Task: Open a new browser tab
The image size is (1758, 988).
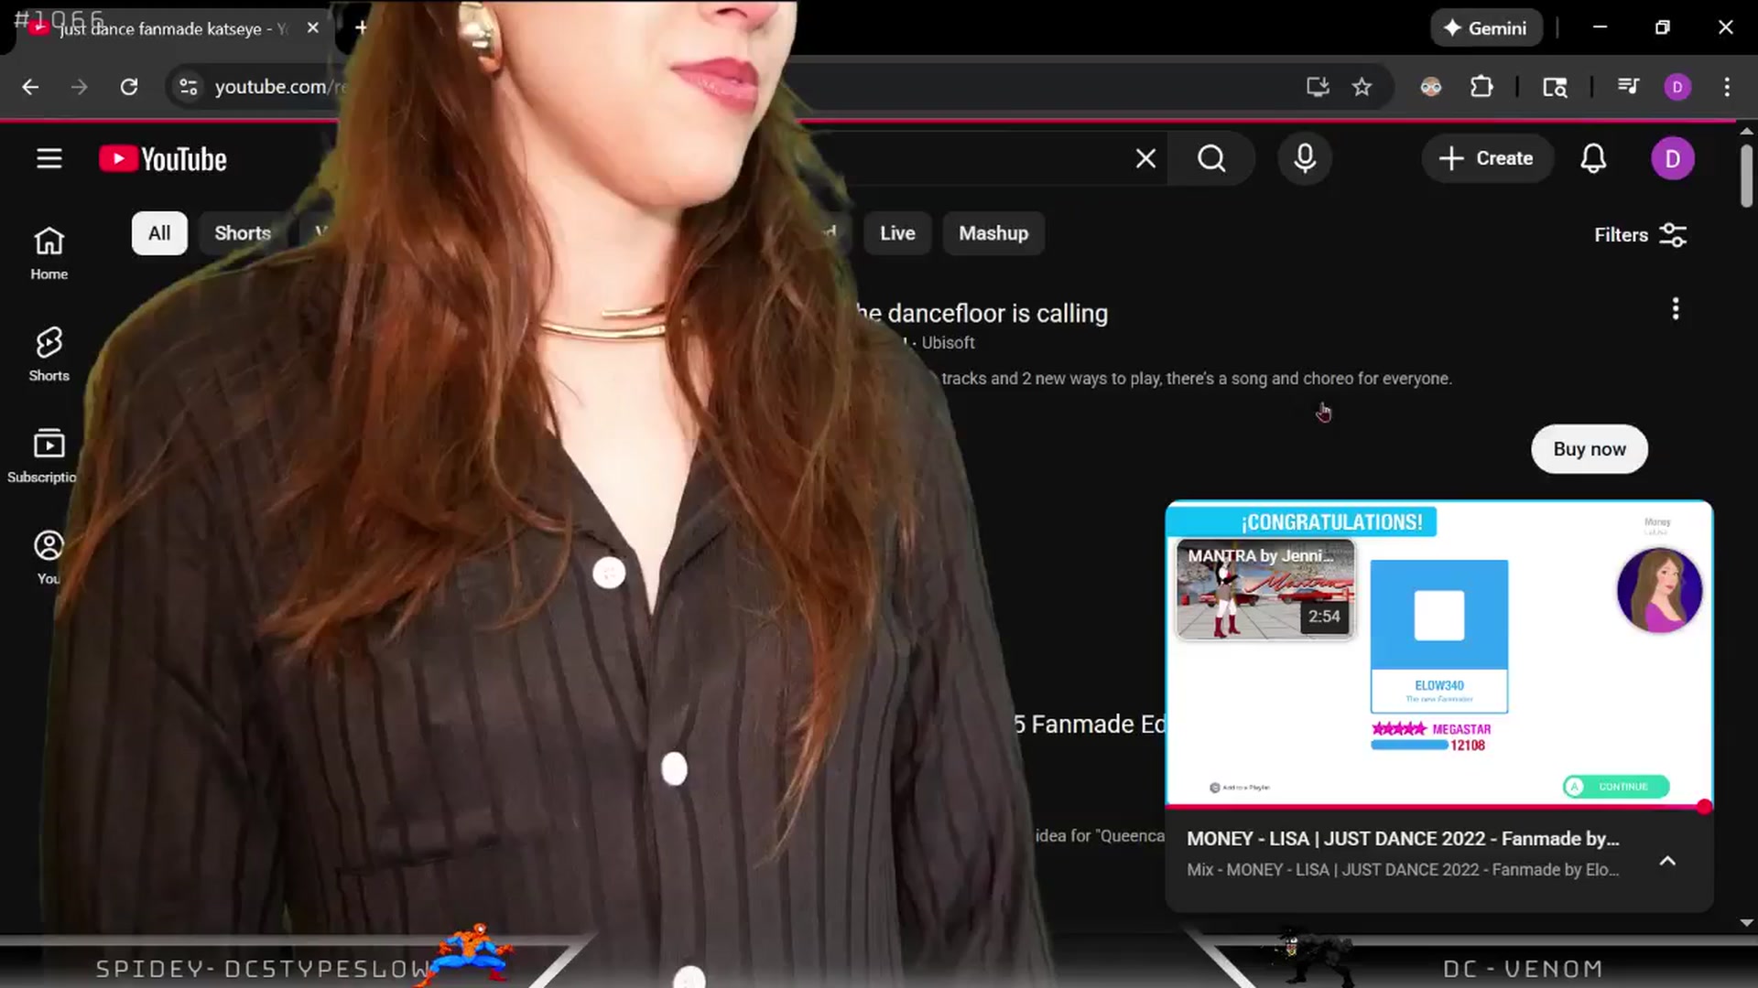Action: [x=361, y=27]
